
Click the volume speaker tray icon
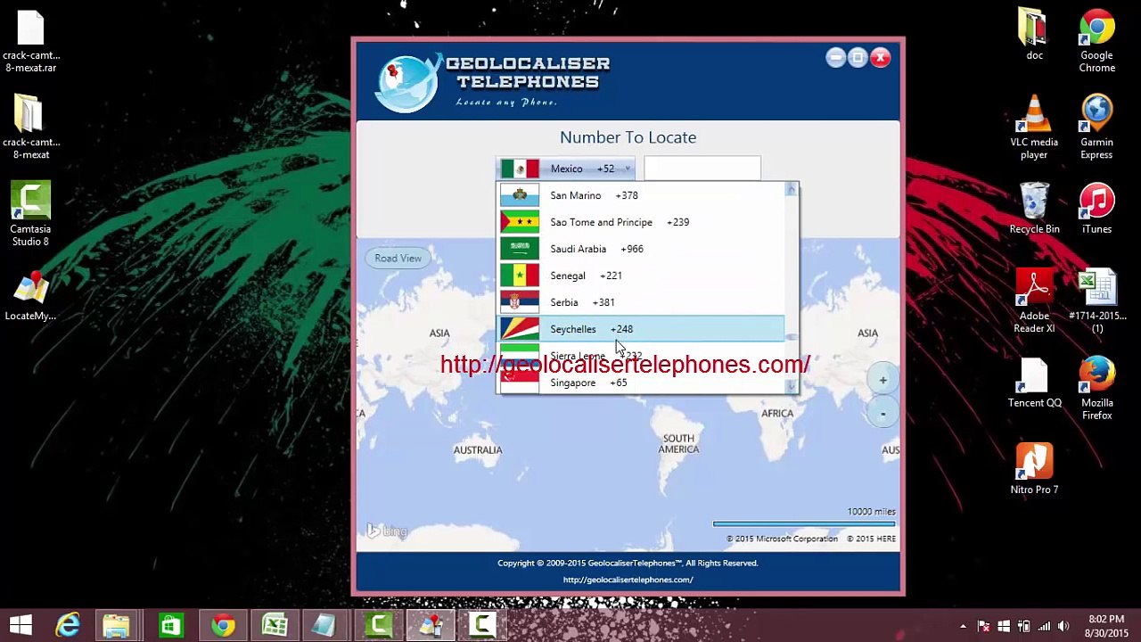coord(1063,626)
